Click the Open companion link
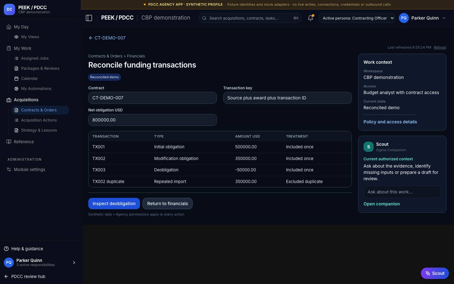The image size is (454, 284). click(x=381, y=204)
